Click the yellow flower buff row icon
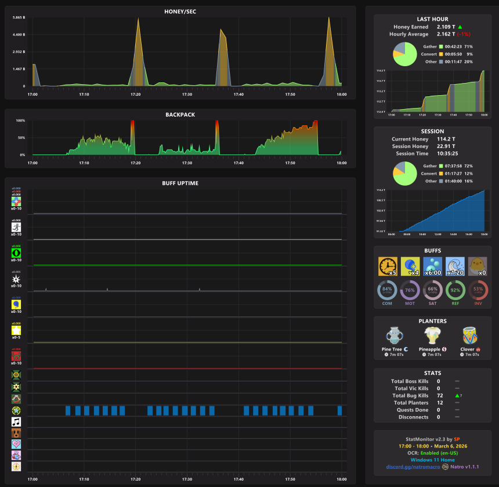The image size is (499, 487). coord(16,387)
